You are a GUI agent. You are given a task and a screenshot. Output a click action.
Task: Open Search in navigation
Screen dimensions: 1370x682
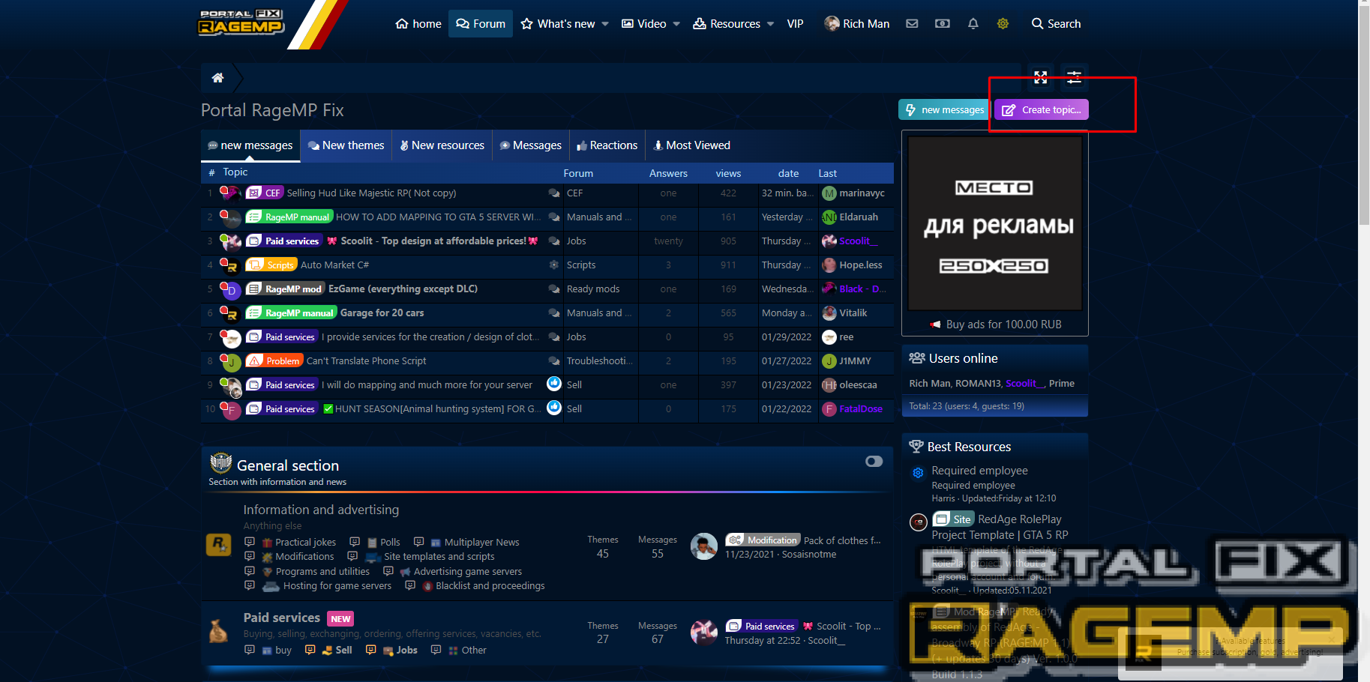1056,24
